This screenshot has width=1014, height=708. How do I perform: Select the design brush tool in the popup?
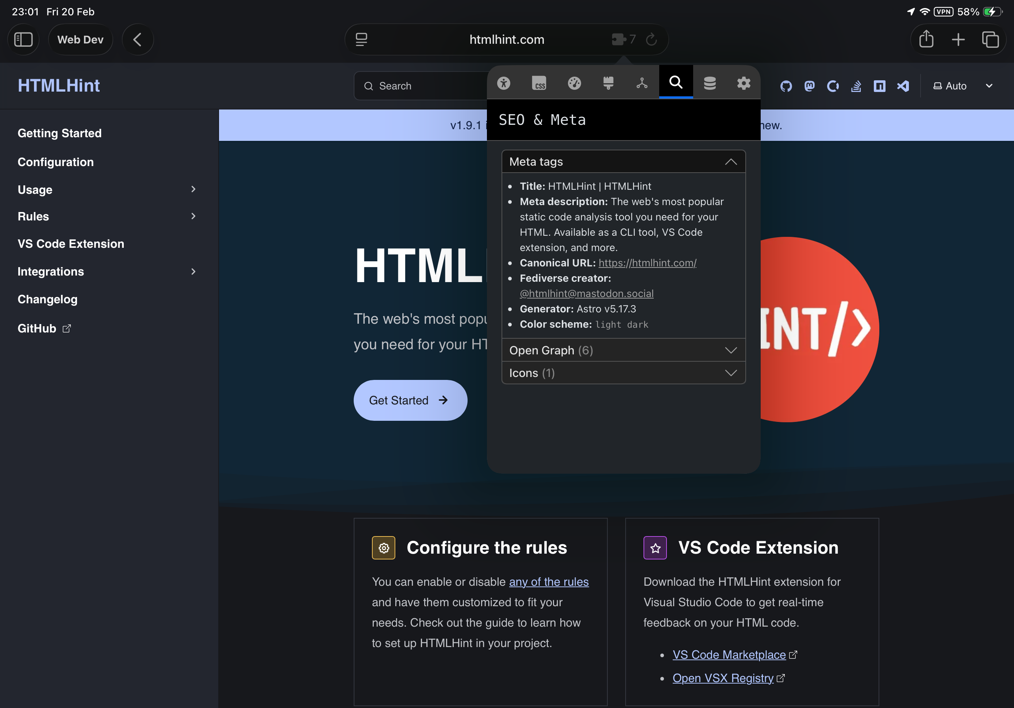pyautogui.click(x=608, y=82)
